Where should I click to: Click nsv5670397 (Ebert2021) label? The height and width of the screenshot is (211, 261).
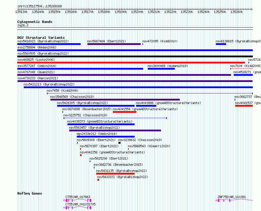[x=99, y=146]
